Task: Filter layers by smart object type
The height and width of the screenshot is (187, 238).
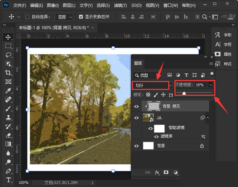Action: 203,75
